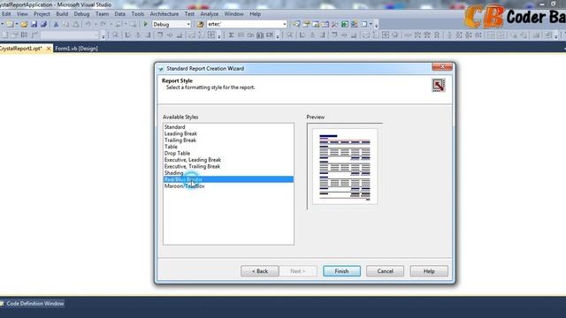This screenshot has width=566, height=318.
Task: Click the Paste icon in toolbar
Action: 76,24
